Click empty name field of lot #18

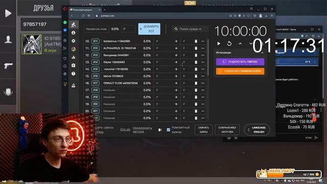click(x=122, y=90)
